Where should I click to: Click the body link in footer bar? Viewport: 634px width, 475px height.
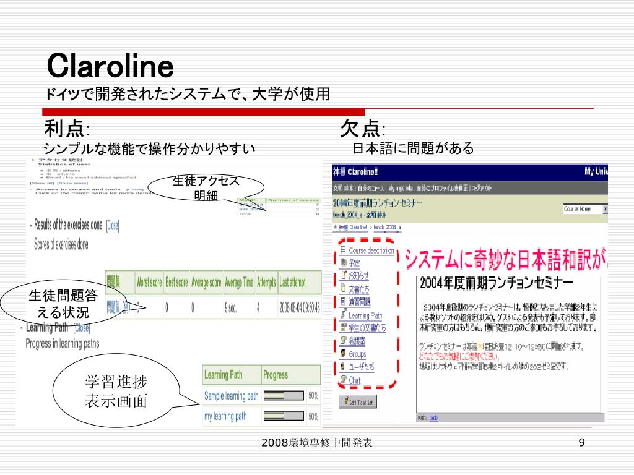(433, 417)
